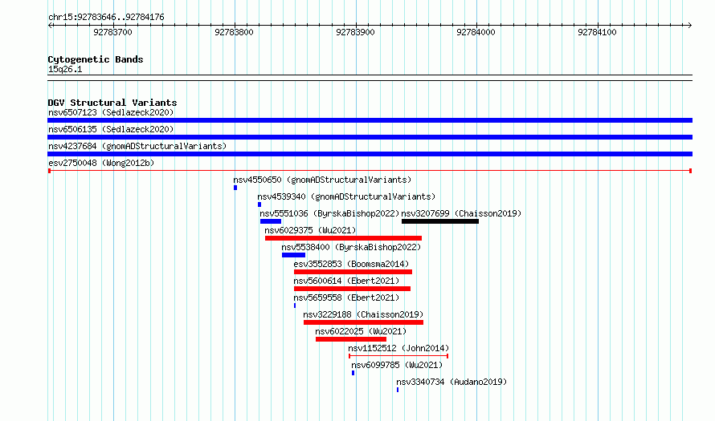Click the ruler's left arrowhead
This screenshot has height=421, width=715.
50,26
